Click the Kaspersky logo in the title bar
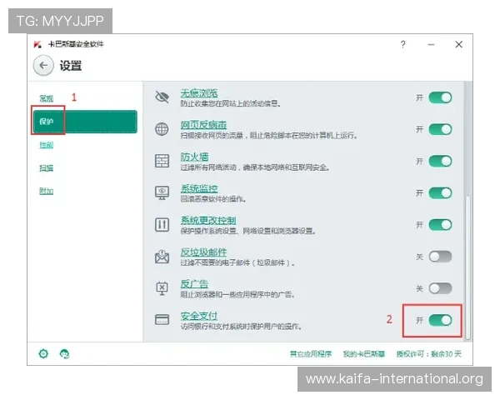500x400 pixels. click(x=37, y=44)
